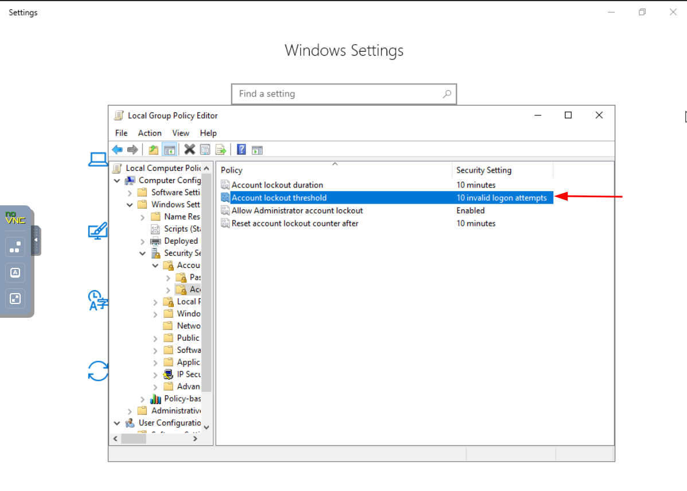Click the tree pane horizontal scrollbar right arrow
687x491 pixels.
pyautogui.click(x=195, y=439)
